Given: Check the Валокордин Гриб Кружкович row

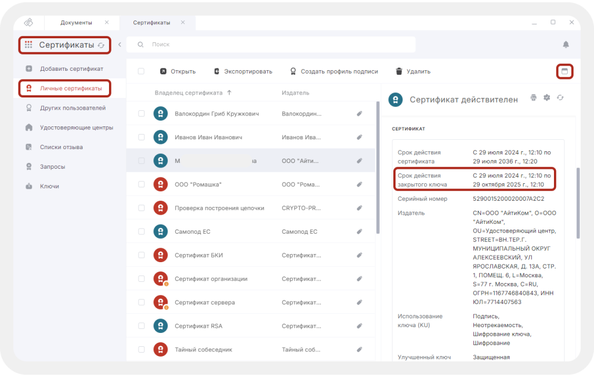Looking at the screenshot, I should 142,114.
